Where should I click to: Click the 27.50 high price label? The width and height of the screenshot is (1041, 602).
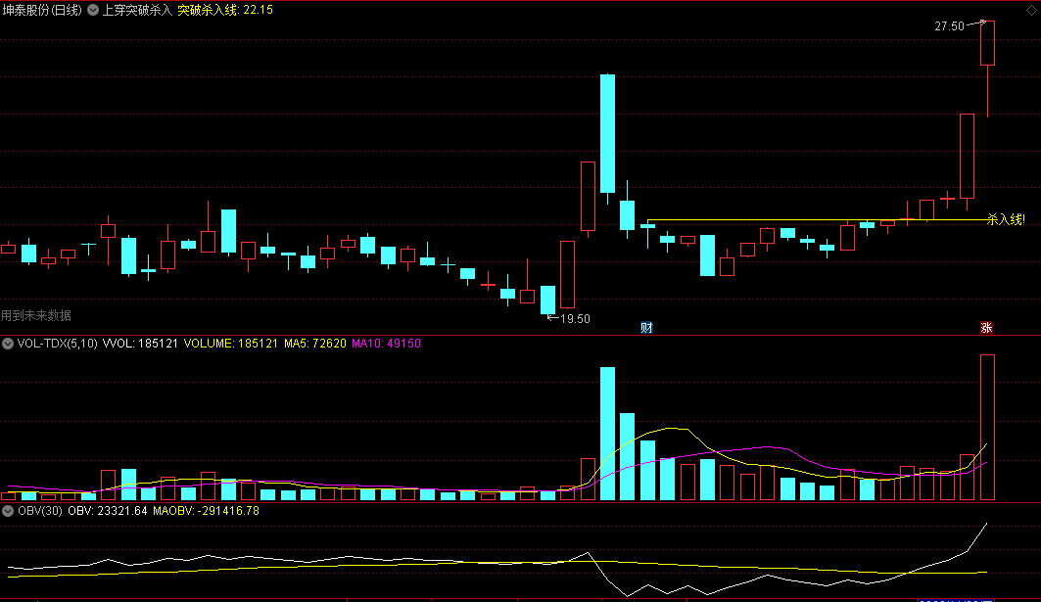[x=949, y=26]
